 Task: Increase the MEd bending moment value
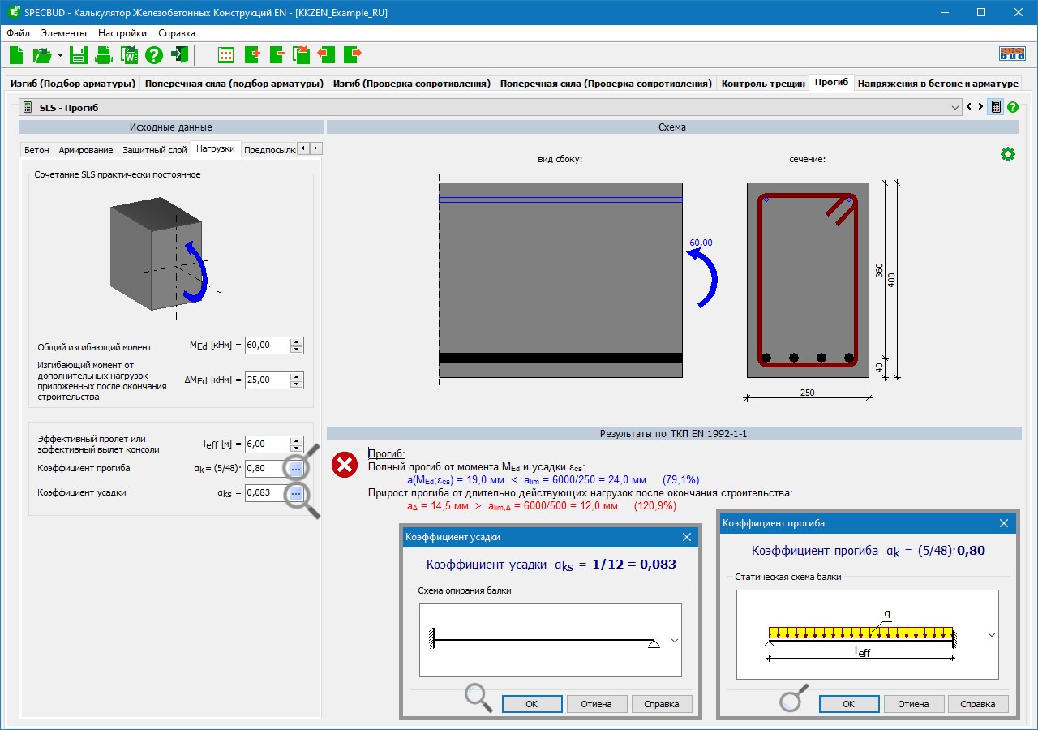coord(297,341)
